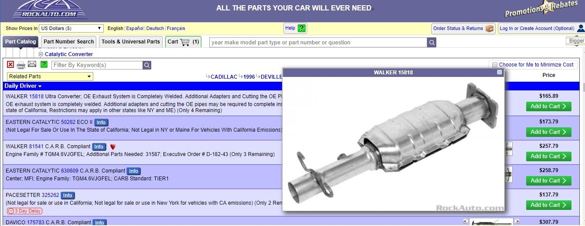
Task: Focus the year make model search field
Action: click(x=318, y=42)
